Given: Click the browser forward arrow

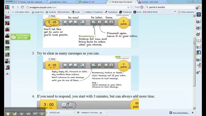Looking at the screenshot, I should click(x=18, y=7).
